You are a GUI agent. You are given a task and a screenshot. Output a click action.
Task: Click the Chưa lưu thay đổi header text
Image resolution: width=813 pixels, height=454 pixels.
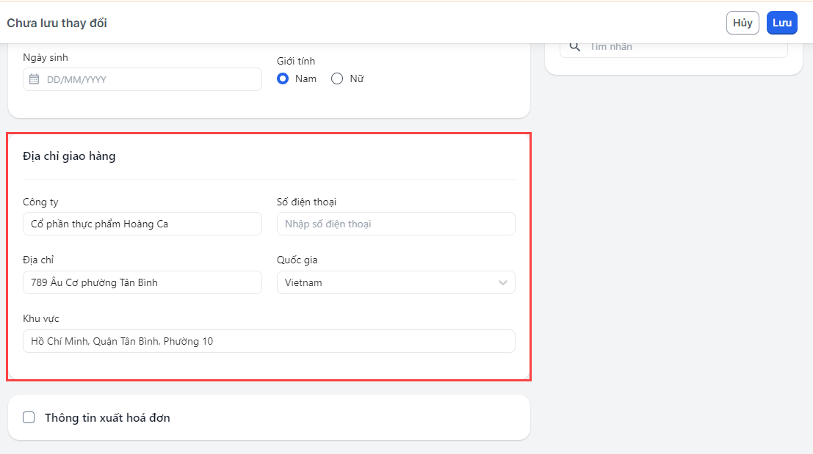point(57,23)
